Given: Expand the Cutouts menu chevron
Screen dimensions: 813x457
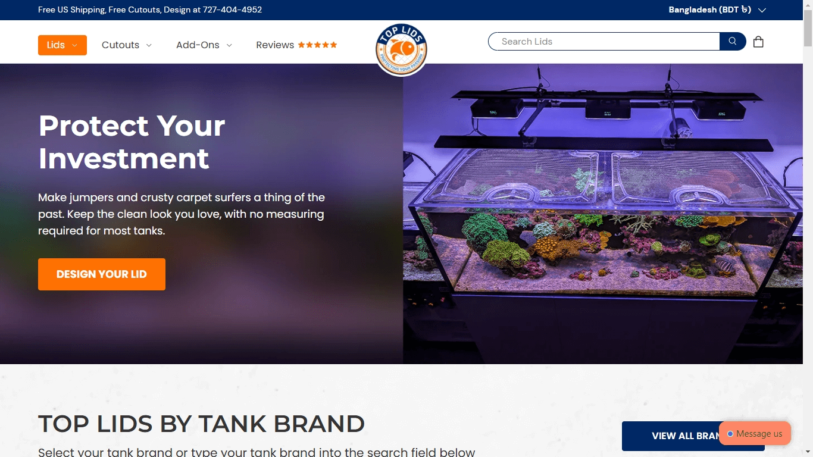Looking at the screenshot, I should pos(149,45).
